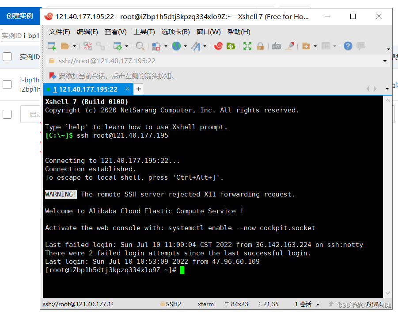Open the 编辑(E) menu
The image size is (398, 312).
pos(87,32)
